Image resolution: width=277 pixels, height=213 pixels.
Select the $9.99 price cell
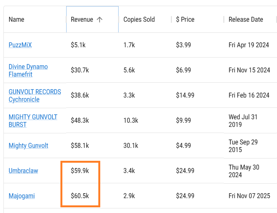tap(197, 120)
